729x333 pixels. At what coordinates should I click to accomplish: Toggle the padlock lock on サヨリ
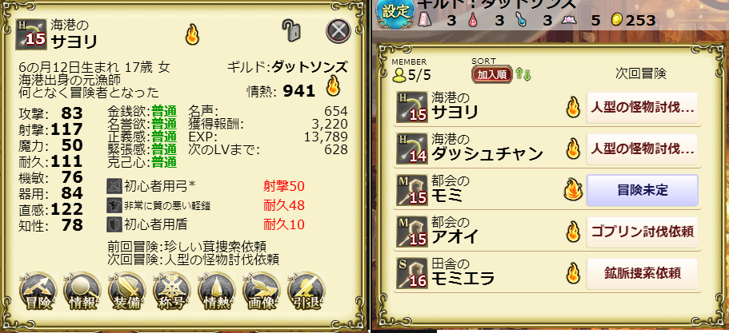tap(291, 31)
